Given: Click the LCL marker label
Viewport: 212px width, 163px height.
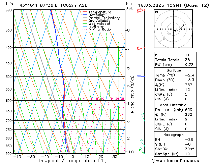Looking at the screenshot, I should [x=132, y=152].
